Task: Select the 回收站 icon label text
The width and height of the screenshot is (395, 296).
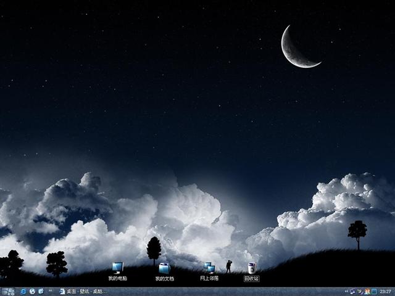Action: coord(252,279)
